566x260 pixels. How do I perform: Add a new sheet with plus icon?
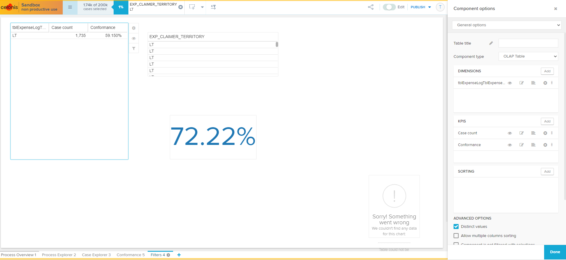(x=179, y=255)
